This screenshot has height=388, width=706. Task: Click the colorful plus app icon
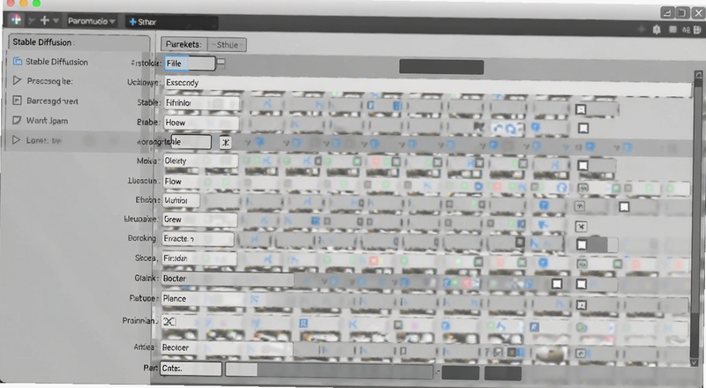(x=16, y=19)
